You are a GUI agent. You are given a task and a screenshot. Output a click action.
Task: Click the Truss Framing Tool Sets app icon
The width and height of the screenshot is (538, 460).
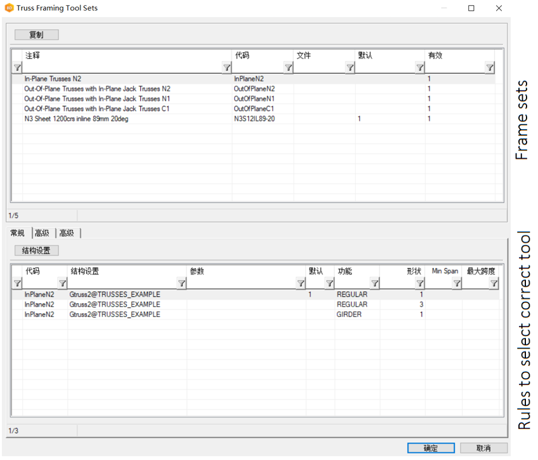click(x=10, y=8)
